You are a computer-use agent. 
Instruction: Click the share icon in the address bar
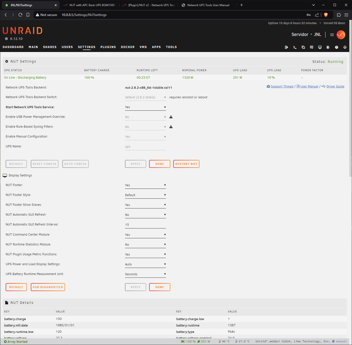coord(317,15)
